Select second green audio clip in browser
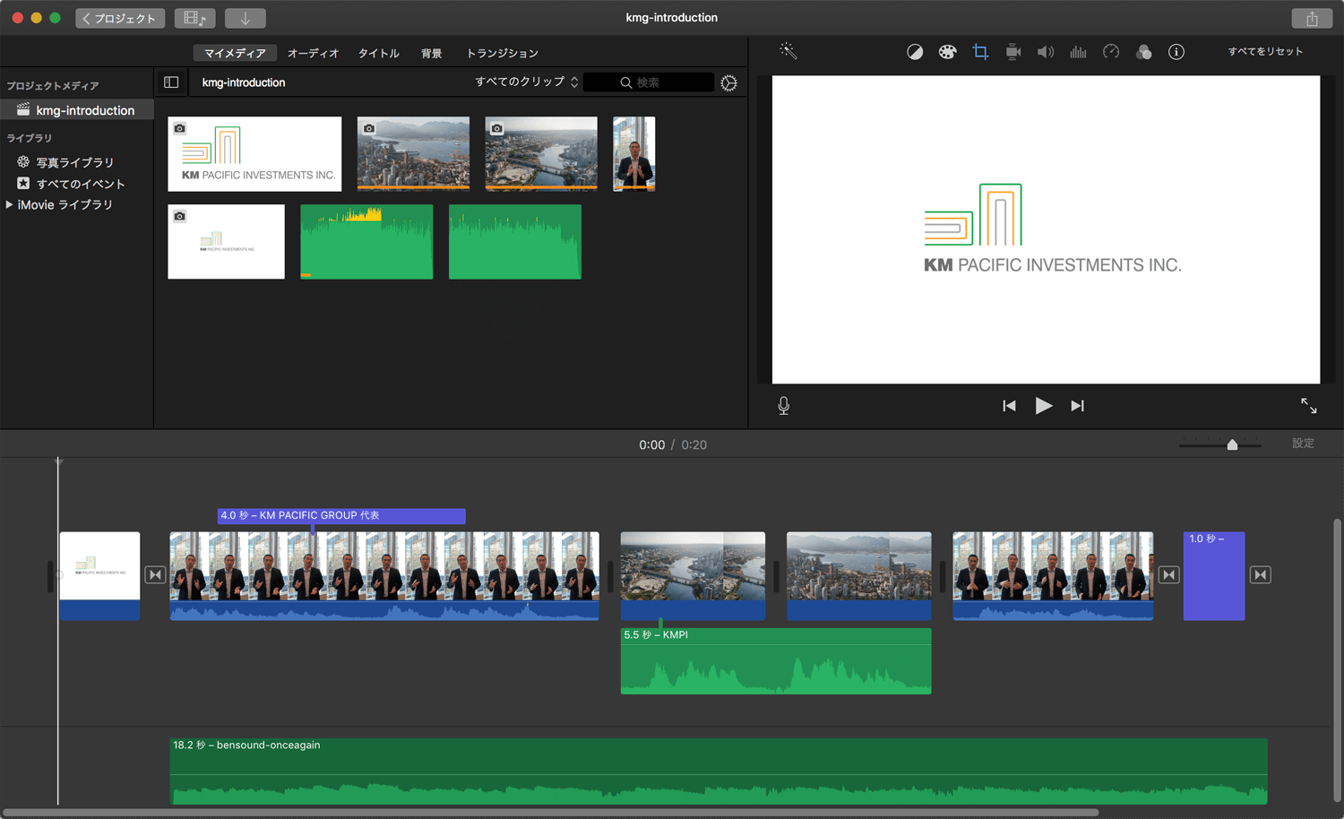Viewport: 1344px width, 819px height. pos(515,241)
